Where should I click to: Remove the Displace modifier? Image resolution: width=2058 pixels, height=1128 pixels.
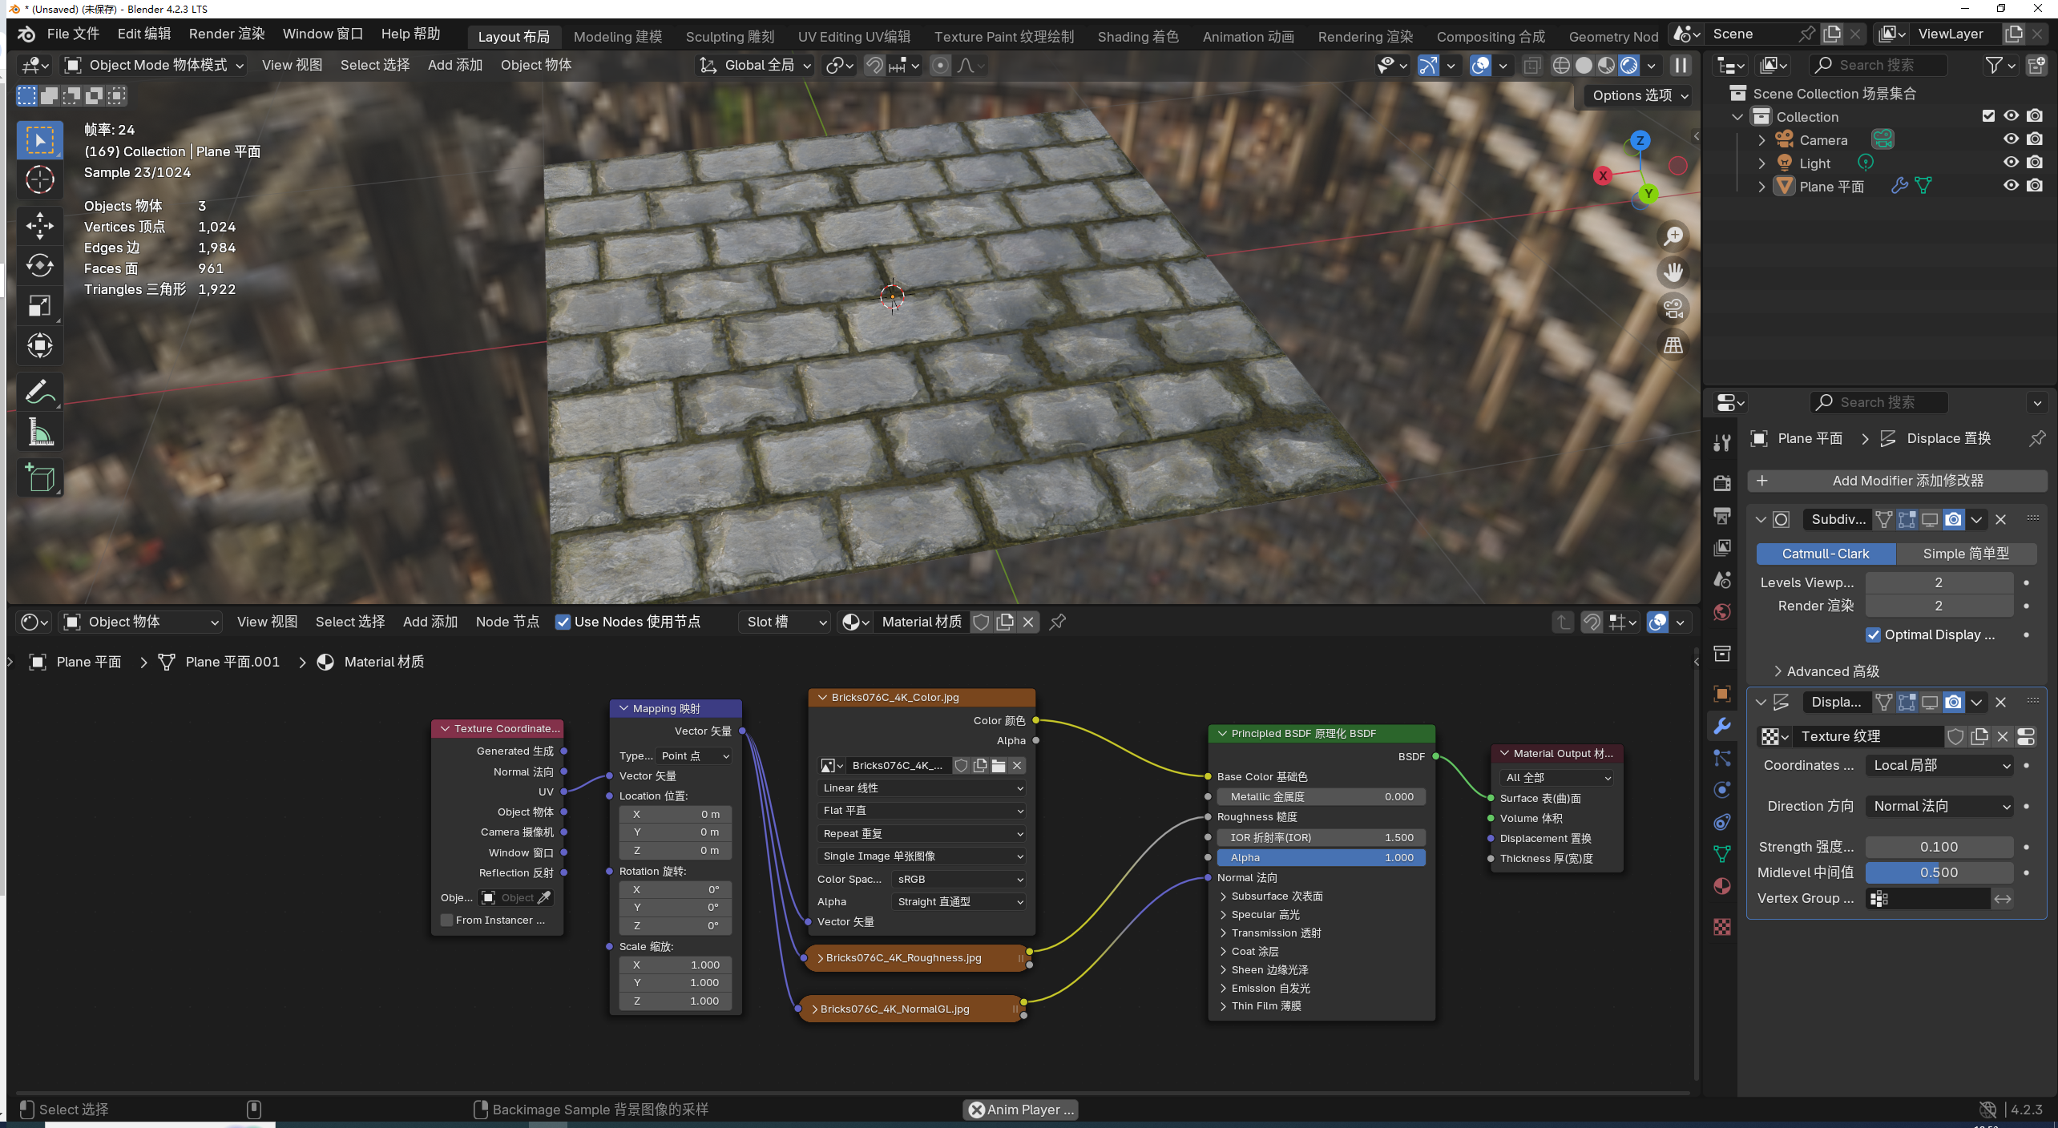pos(2000,703)
